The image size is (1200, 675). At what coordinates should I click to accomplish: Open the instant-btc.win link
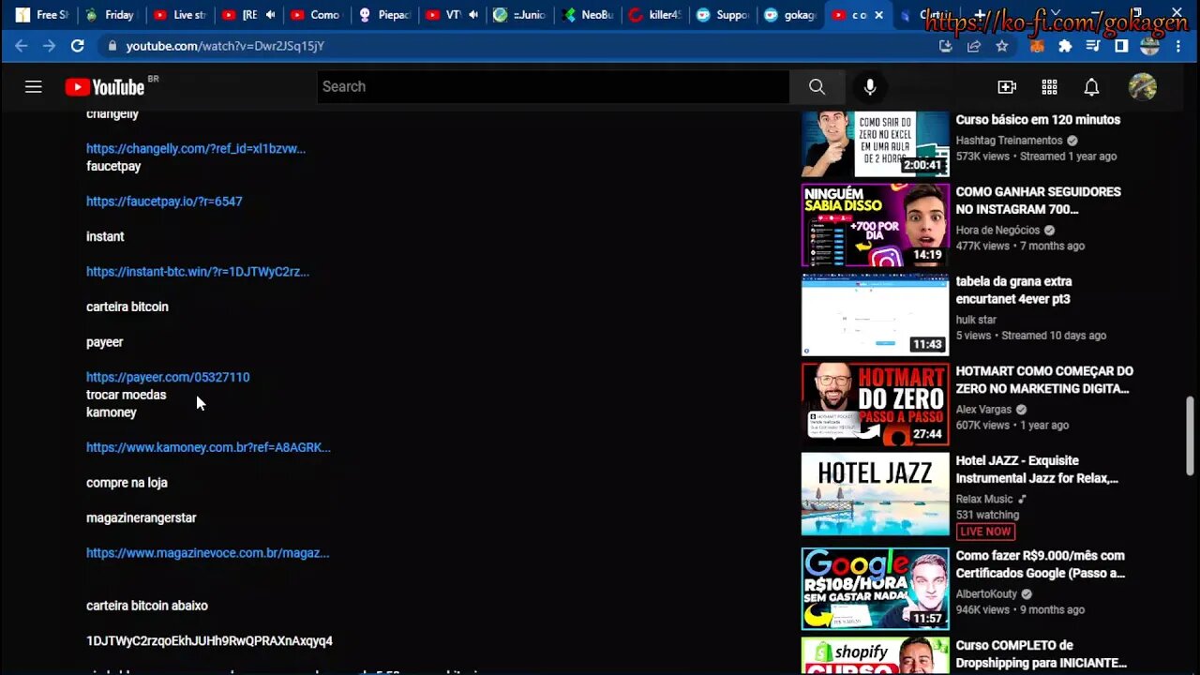pyautogui.click(x=198, y=272)
